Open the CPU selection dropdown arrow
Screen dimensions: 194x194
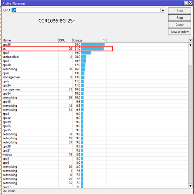click(163, 10)
